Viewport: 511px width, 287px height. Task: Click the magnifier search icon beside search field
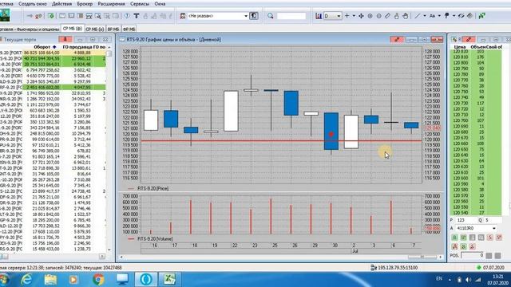[x=270, y=16]
